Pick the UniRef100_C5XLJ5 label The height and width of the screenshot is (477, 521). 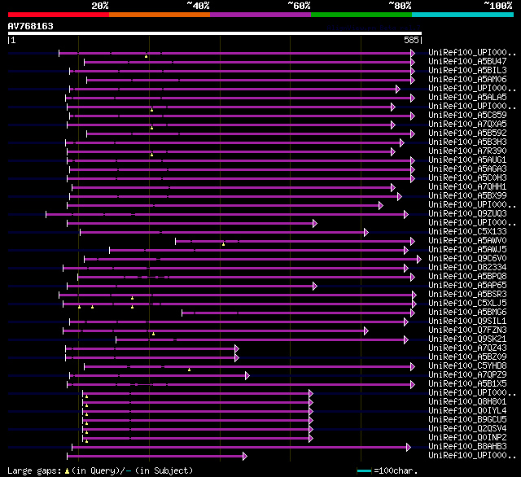click(x=467, y=304)
